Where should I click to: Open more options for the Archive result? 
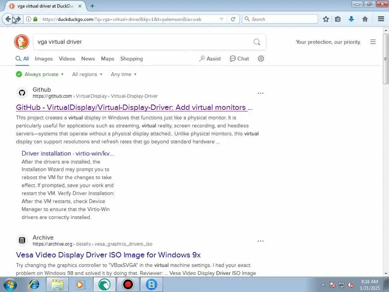coord(261,241)
